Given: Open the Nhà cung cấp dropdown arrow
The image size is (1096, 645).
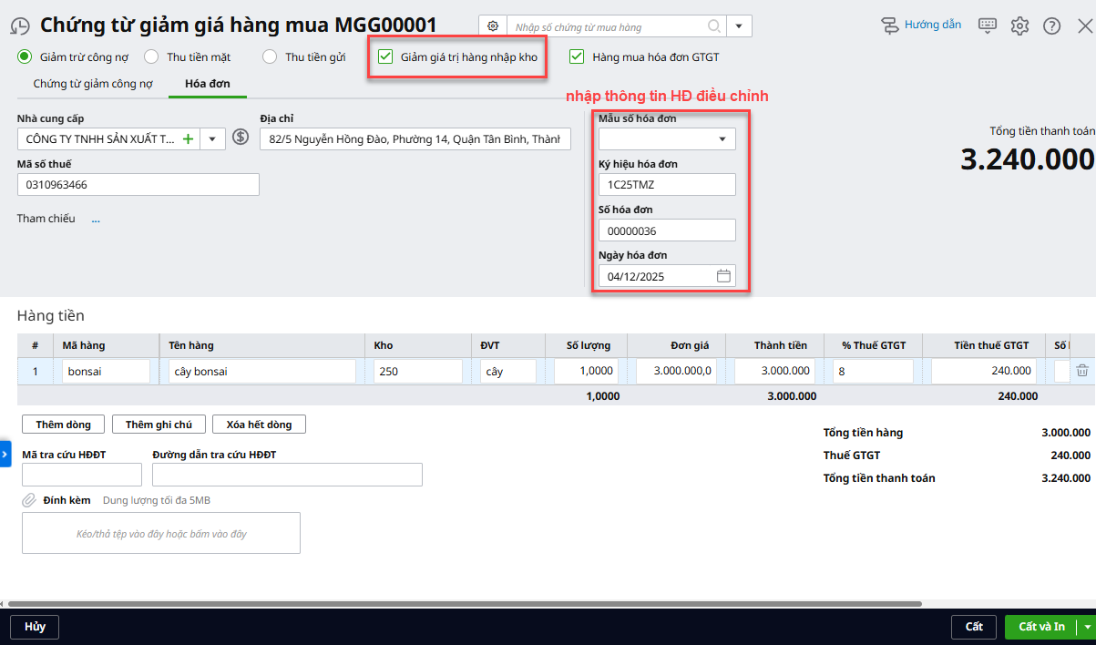Looking at the screenshot, I should coord(212,138).
